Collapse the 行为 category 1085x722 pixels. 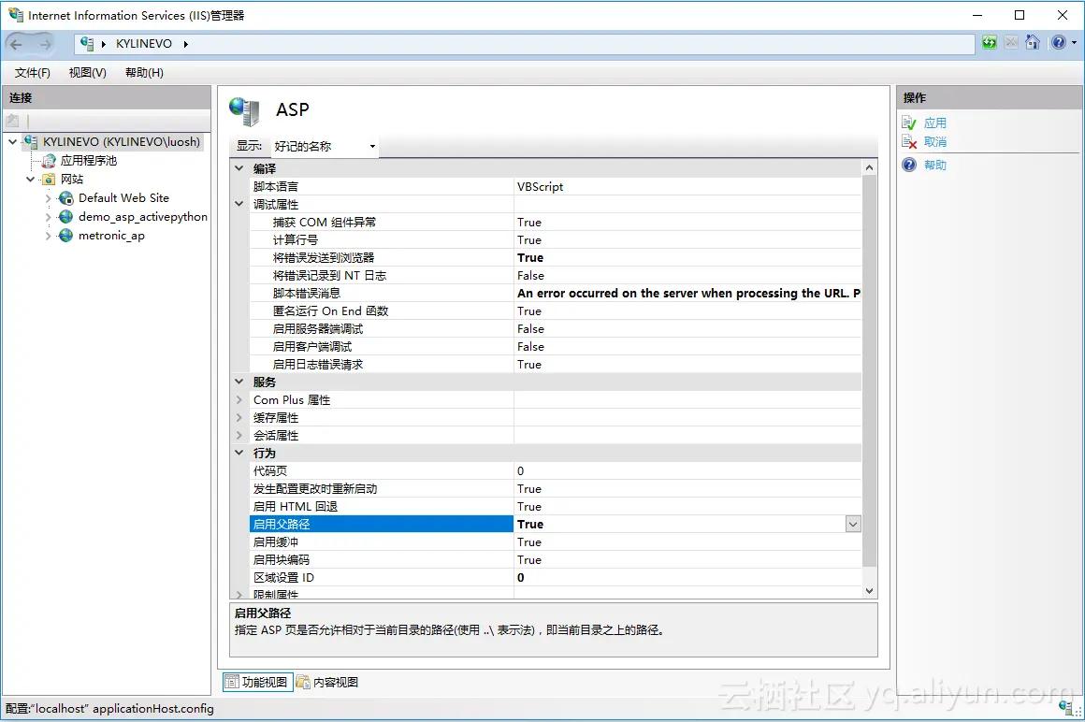click(239, 453)
